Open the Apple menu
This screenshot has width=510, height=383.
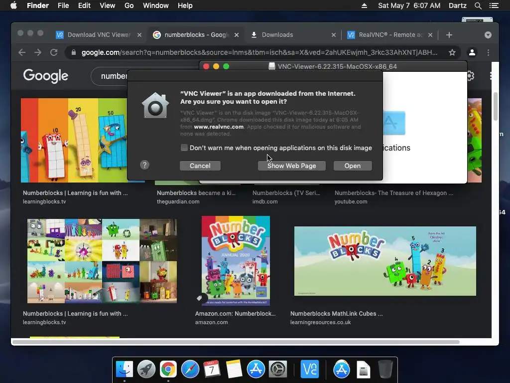(13, 5)
